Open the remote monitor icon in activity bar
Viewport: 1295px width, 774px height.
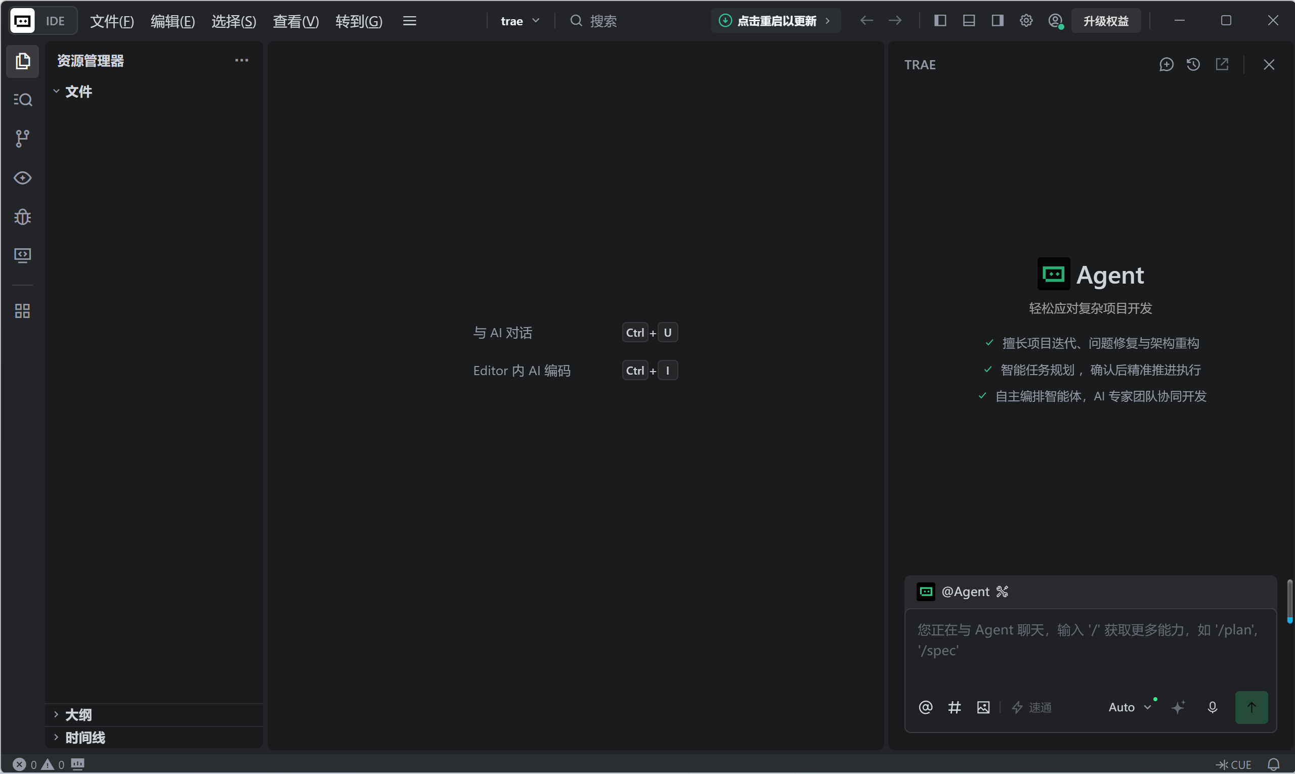tap(22, 255)
